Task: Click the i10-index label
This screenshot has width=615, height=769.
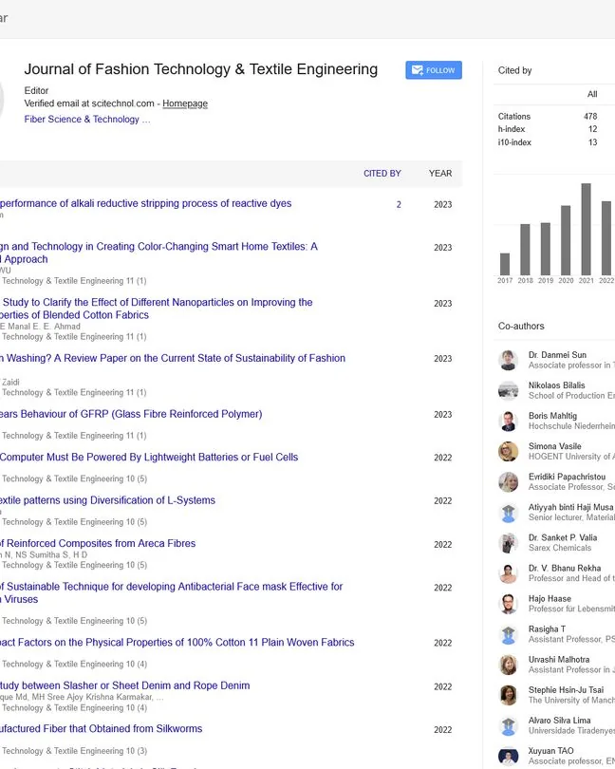Action: point(514,142)
